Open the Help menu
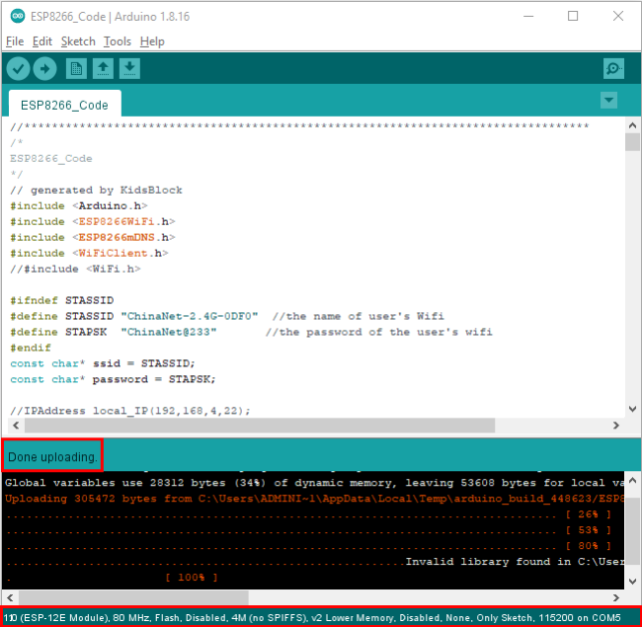Viewport: 642px width, 627px height. point(152,41)
